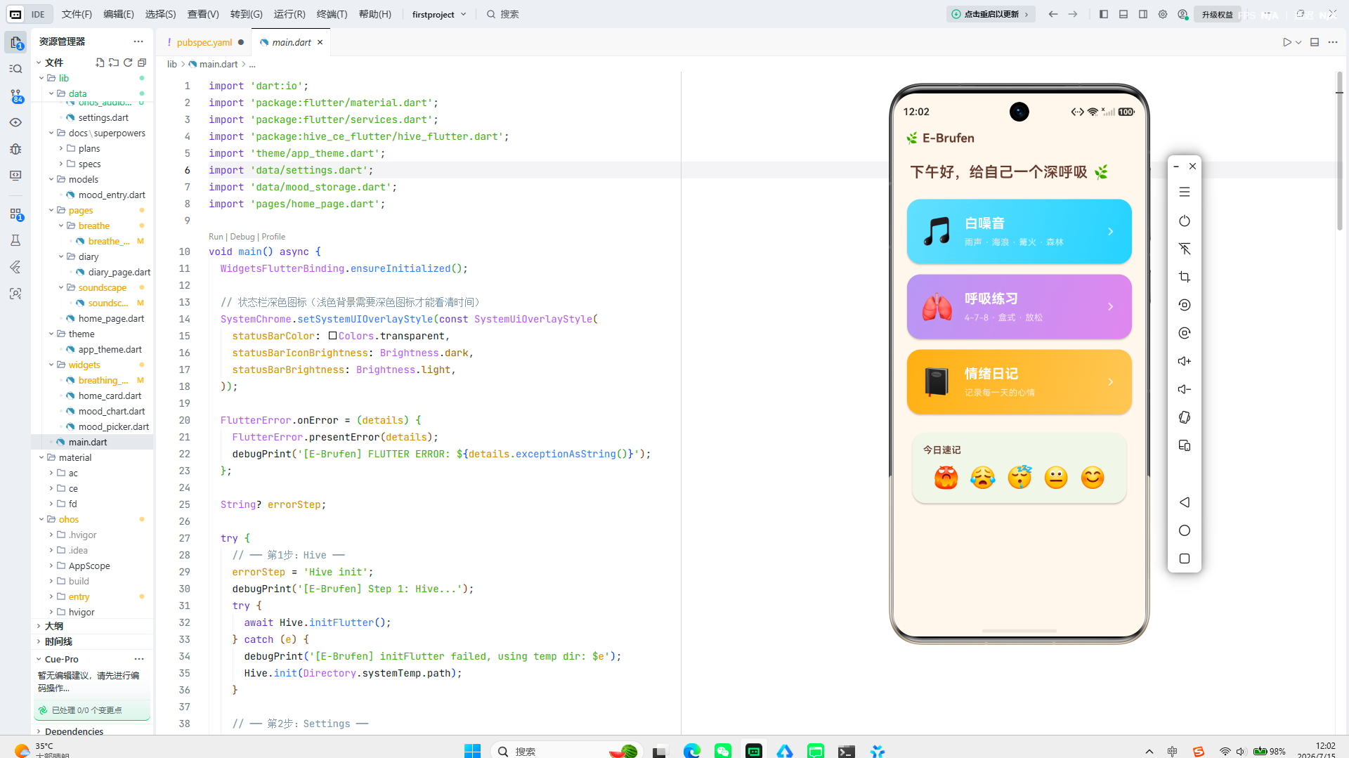
Task: Click the Debug code lens above main()
Action: [242, 237]
